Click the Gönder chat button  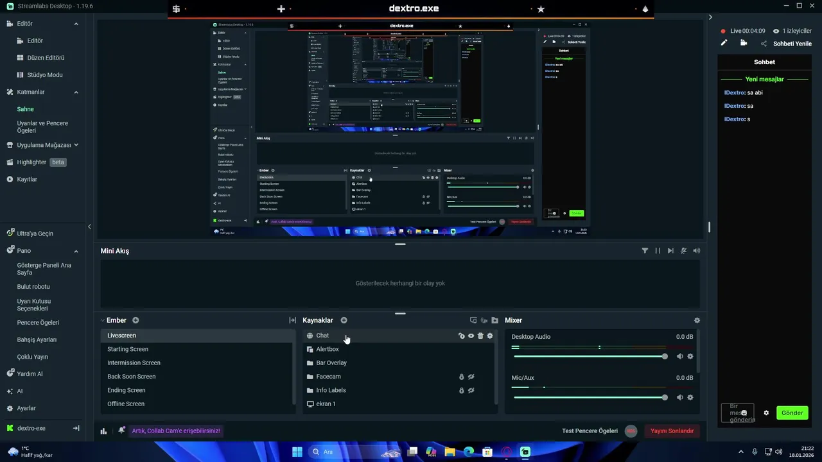pos(792,413)
